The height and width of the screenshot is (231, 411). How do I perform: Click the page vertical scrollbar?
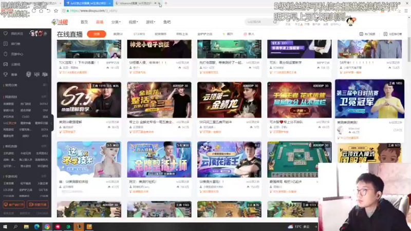(x=409, y=50)
